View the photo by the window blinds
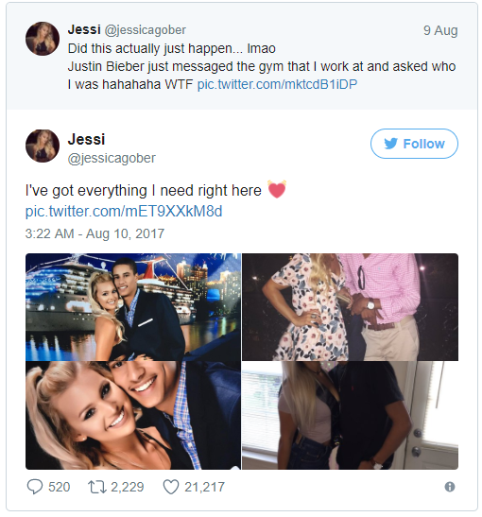Viewport: 482px width, 517px height. click(350, 416)
